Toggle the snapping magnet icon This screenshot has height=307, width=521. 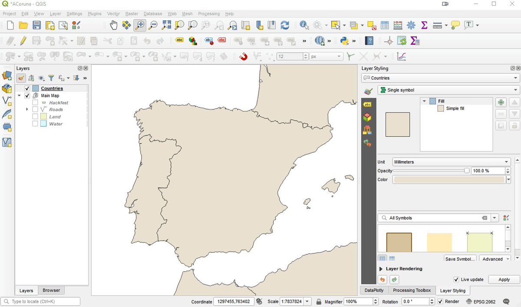coord(244,56)
